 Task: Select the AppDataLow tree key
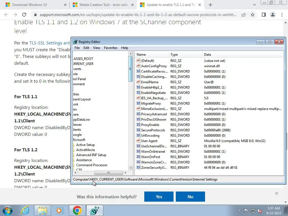[x=82, y=119]
